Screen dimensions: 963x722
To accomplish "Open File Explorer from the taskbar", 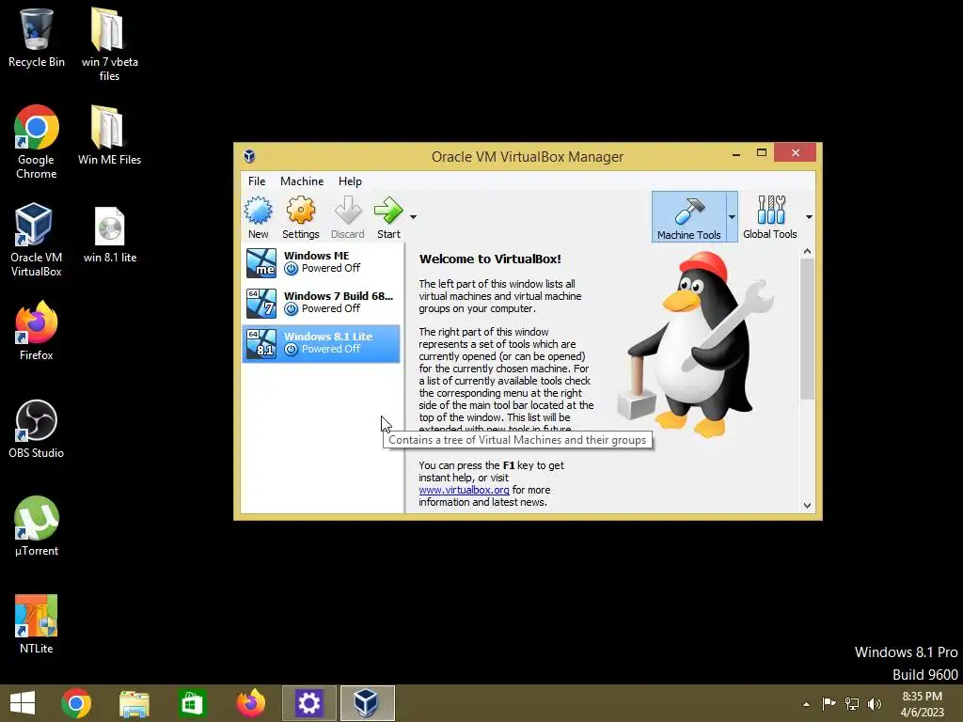I will (134, 703).
